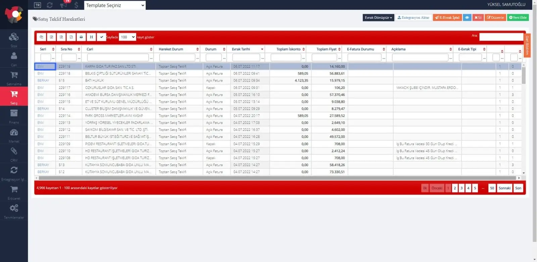Click the refresh icon in the top bar

pos(50,5)
